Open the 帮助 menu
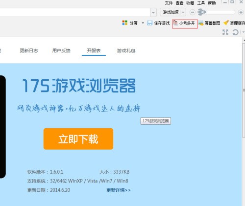The width and height of the screenshot is (245, 206). [212, 3]
